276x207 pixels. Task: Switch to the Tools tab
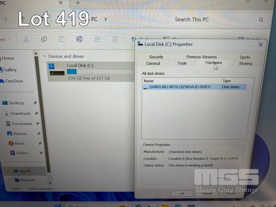click(x=182, y=63)
